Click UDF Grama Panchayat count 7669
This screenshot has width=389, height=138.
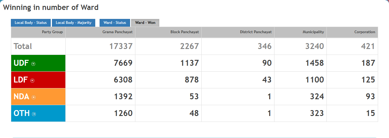[x=123, y=63]
